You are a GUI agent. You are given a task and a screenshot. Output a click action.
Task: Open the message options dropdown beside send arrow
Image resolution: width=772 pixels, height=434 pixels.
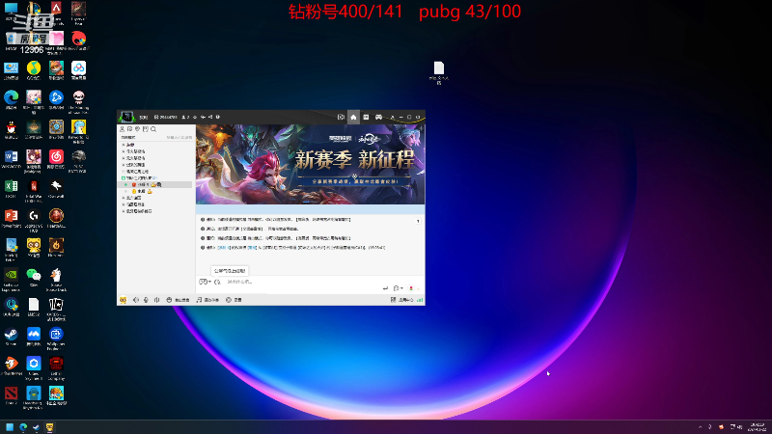(x=398, y=287)
